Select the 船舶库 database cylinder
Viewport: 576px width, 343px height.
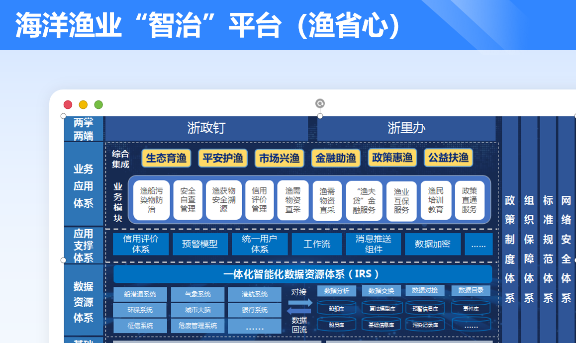coord(336,308)
